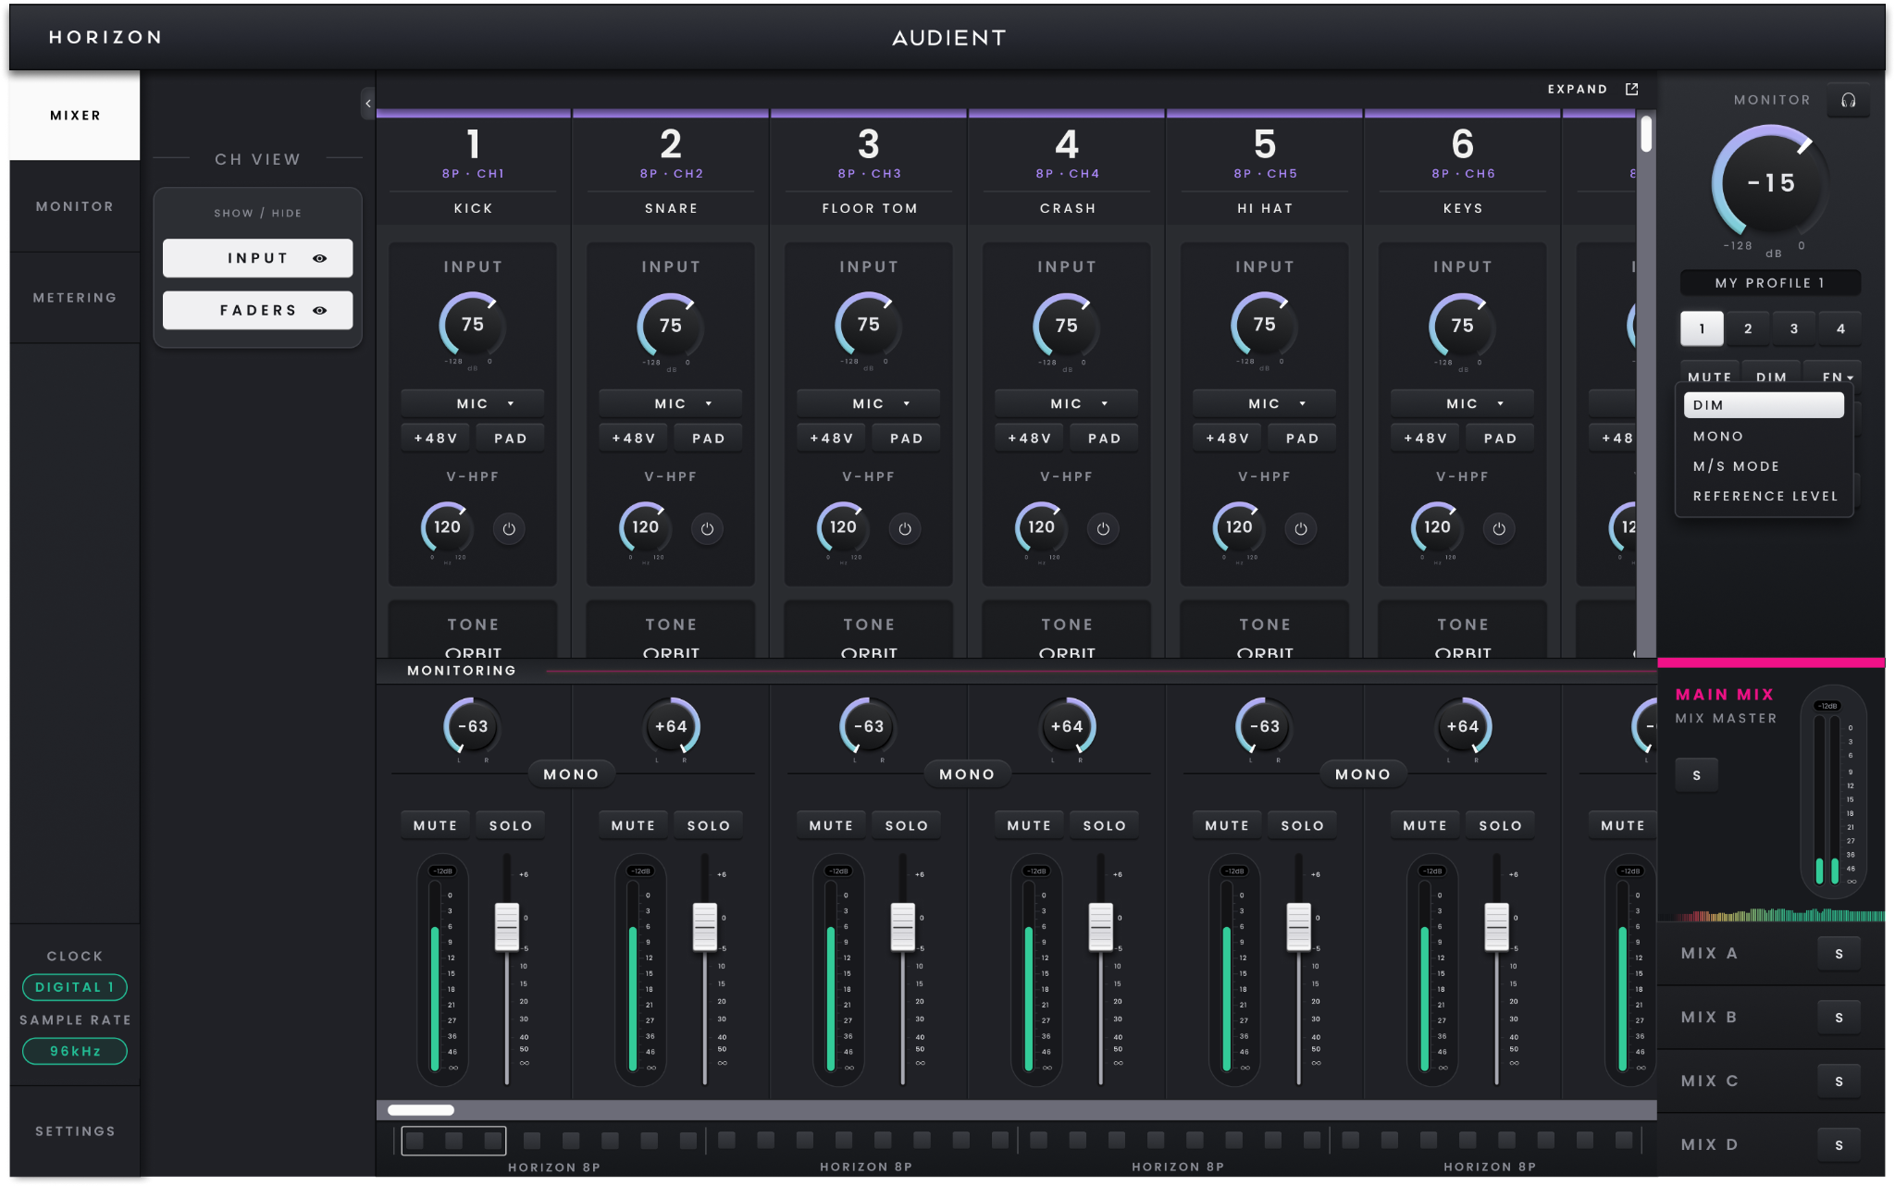This screenshot has width=1895, height=1186.
Task: Select monitor profile slot 4
Action: [x=1840, y=328]
